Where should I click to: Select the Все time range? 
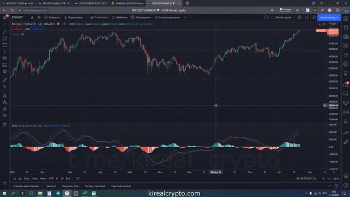pyautogui.click(x=68, y=178)
